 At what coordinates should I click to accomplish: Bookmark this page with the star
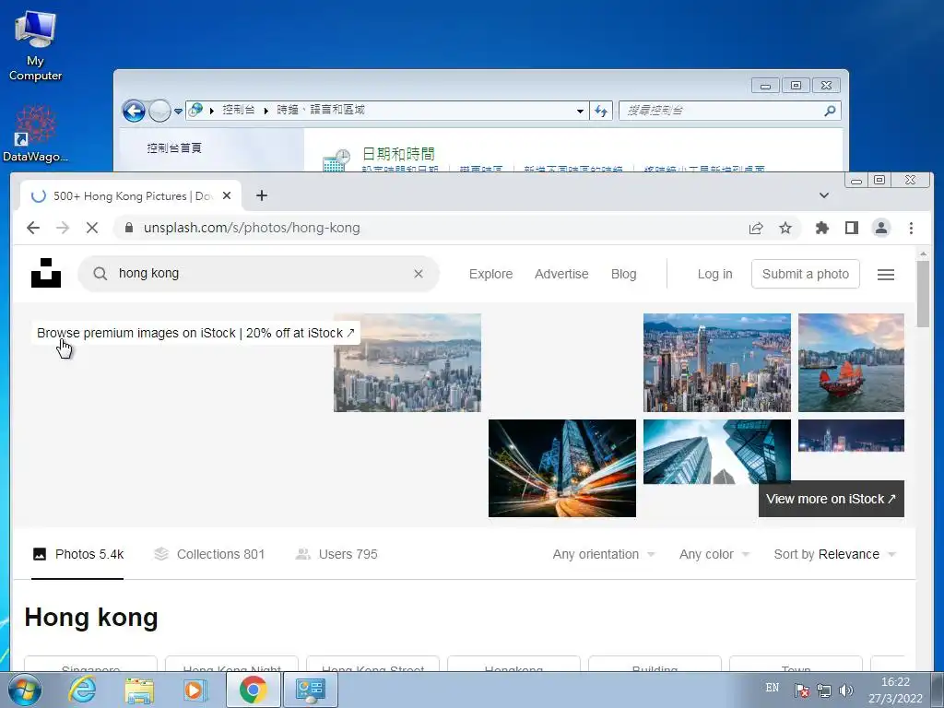coord(785,228)
